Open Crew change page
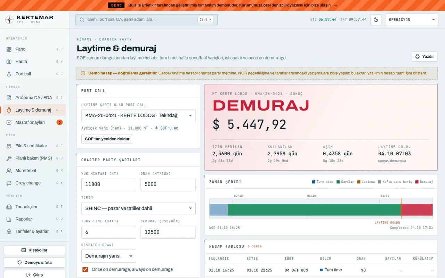 pyautogui.click(x=34, y=183)
